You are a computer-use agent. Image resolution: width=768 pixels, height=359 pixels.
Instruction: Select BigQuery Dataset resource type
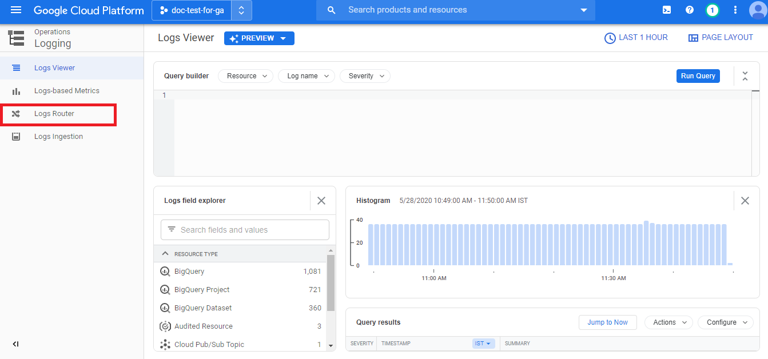coord(203,308)
